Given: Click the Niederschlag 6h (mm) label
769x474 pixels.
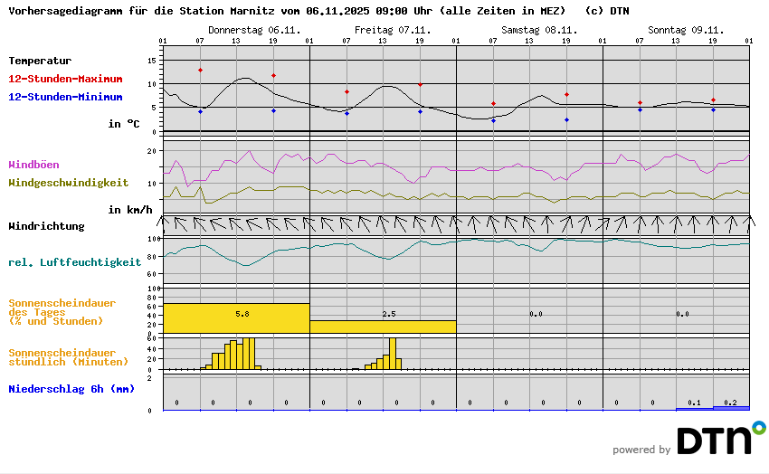Looking at the screenshot, I should [x=71, y=389].
